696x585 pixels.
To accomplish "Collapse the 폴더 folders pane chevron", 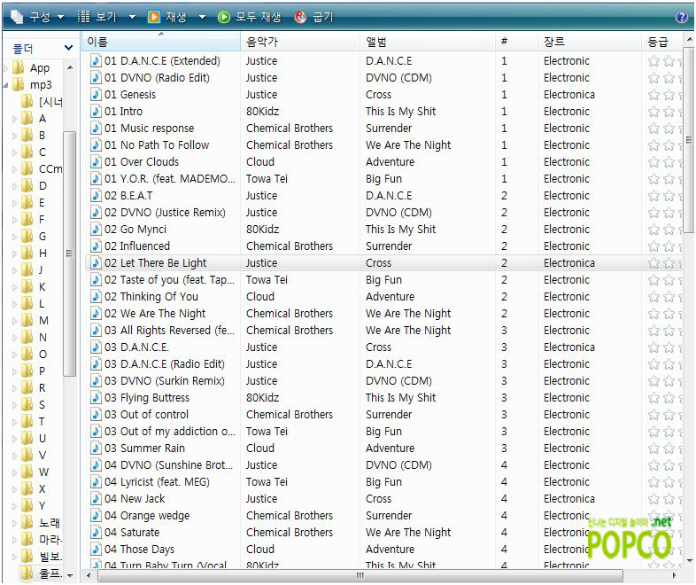I will 68,48.
